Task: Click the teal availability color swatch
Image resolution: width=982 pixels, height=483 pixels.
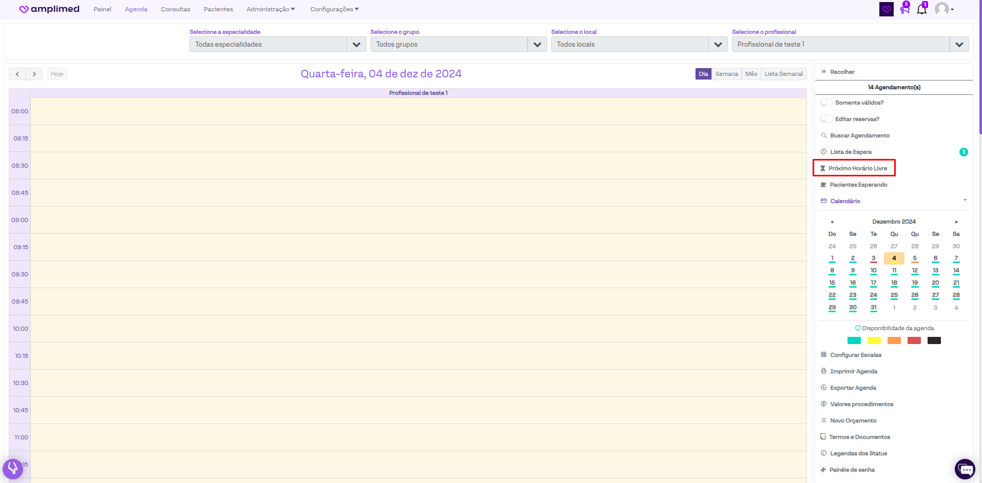Action: pyautogui.click(x=854, y=340)
